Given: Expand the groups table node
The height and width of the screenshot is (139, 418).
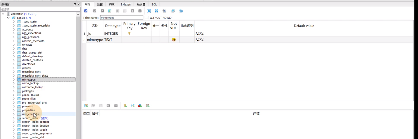Looking at the screenshot, I should tap(14, 68).
